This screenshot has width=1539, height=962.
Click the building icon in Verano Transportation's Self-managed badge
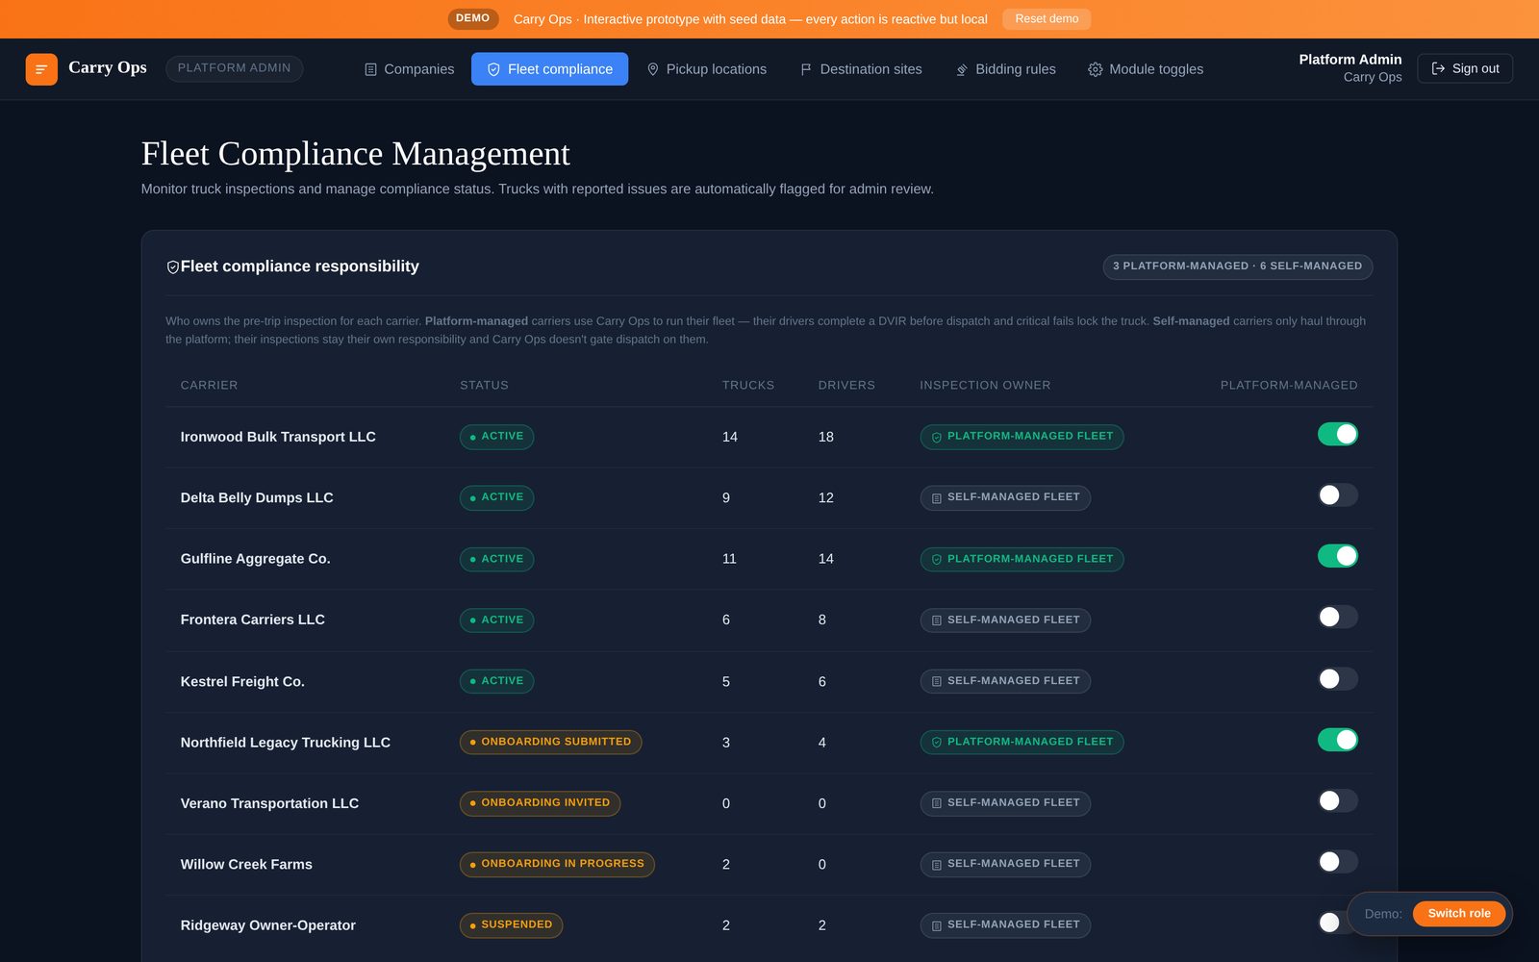point(936,803)
